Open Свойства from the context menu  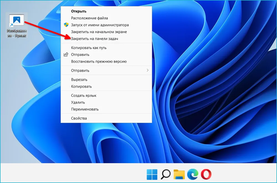(x=79, y=118)
